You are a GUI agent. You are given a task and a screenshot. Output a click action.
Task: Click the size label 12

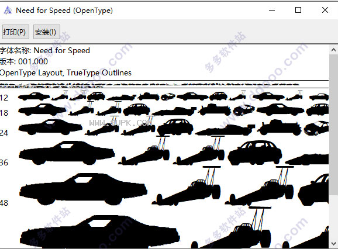coord(4,98)
